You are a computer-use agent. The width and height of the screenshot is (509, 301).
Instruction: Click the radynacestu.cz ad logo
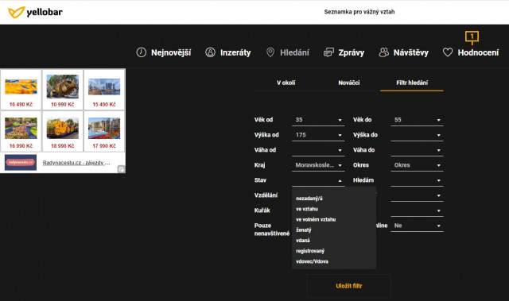(21, 162)
